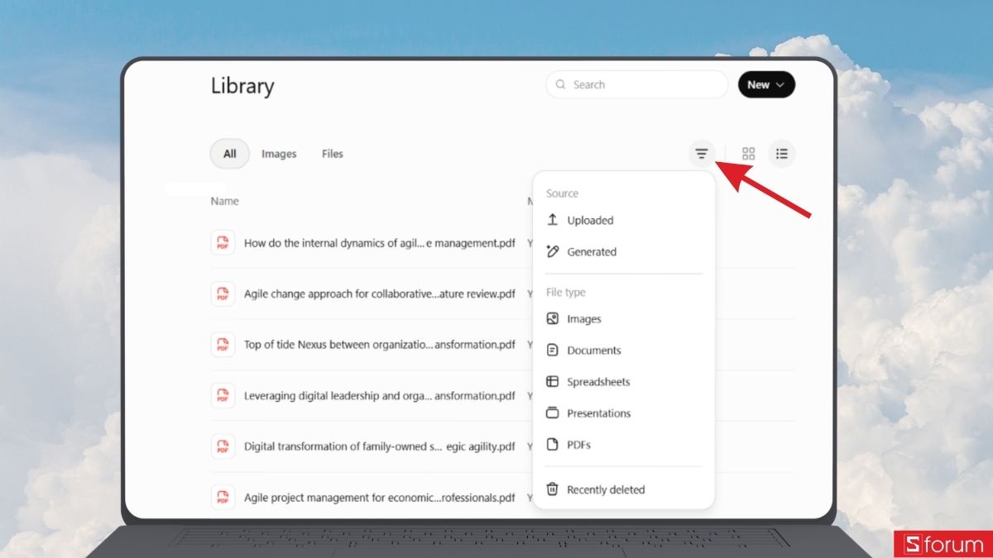
Task: Click PDF icon of Digital transformation file
Action: [223, 446]
